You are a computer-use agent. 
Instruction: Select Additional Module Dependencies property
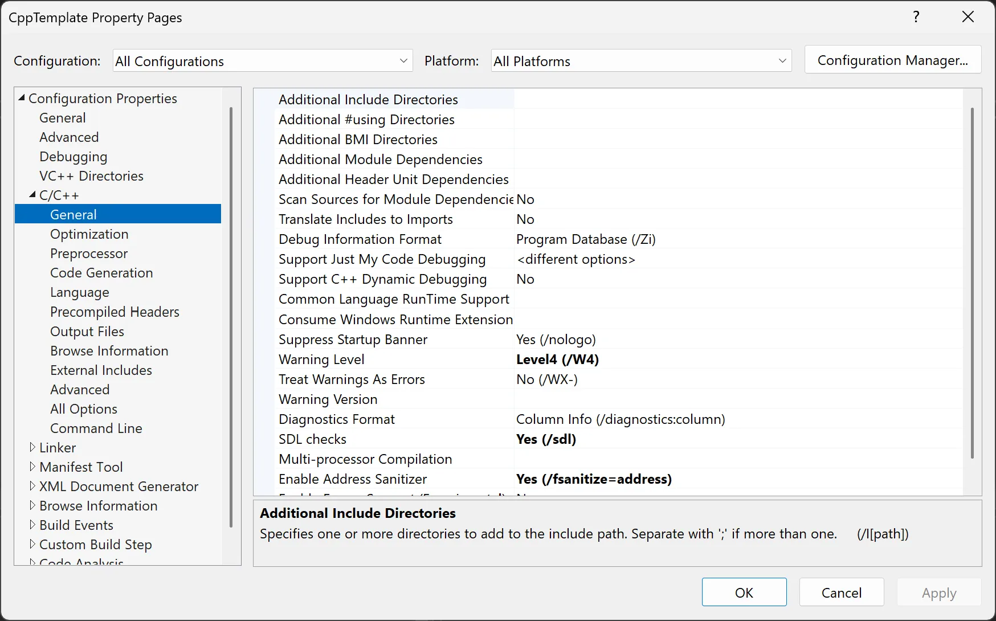(x=381, y=159)
